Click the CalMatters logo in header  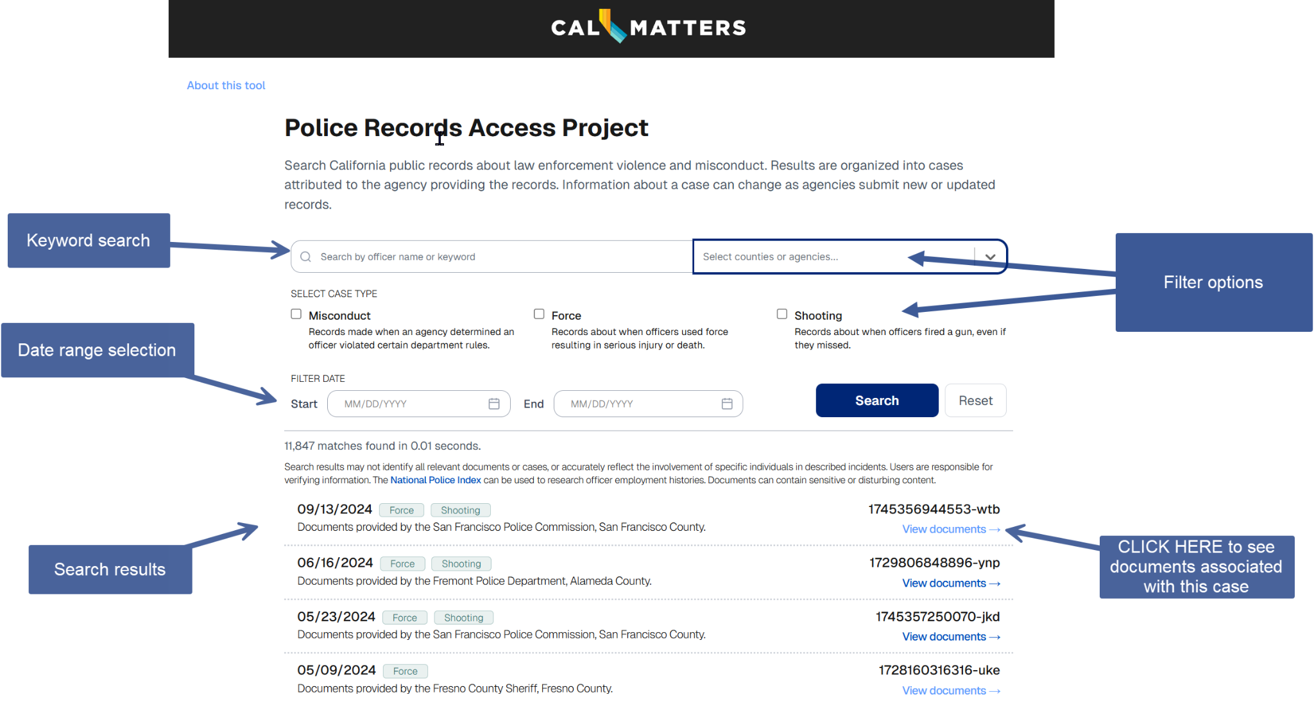click(x=648, y=27)
